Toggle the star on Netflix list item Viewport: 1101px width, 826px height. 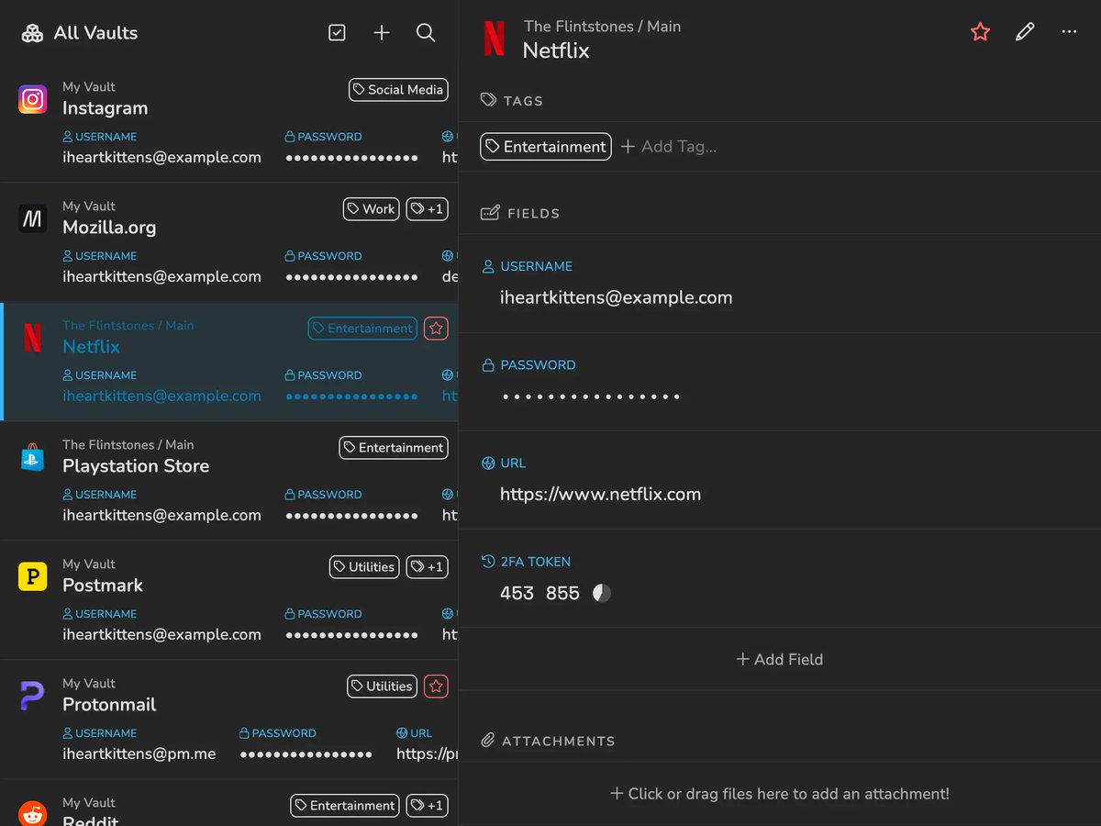coord(437,329)
